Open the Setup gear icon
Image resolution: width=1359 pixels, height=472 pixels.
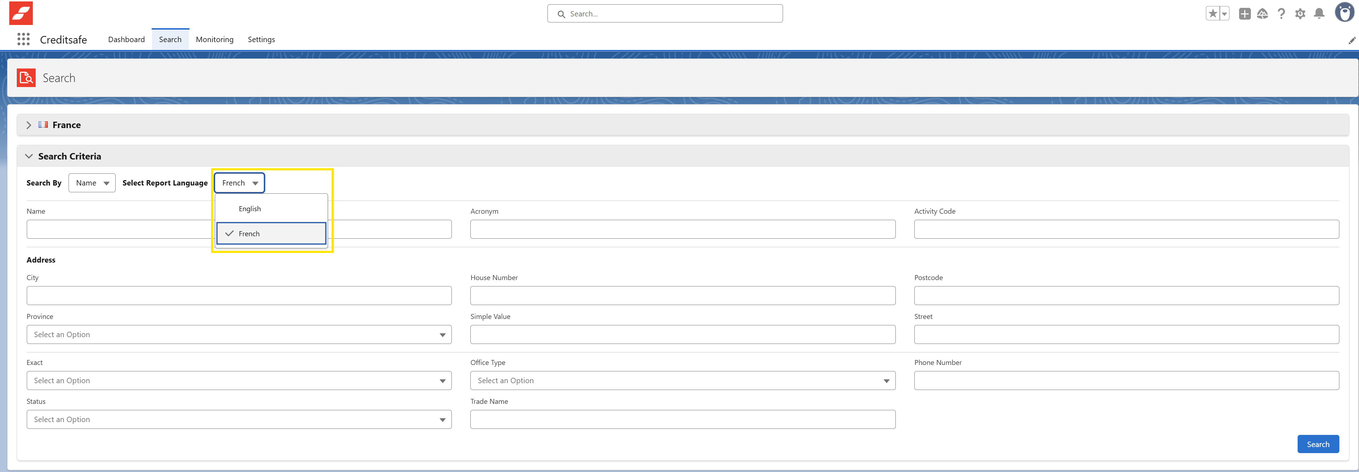tap(1300, 14)
